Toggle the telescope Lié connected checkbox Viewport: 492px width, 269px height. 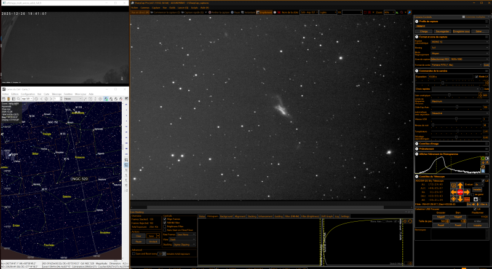coord(483,181)
